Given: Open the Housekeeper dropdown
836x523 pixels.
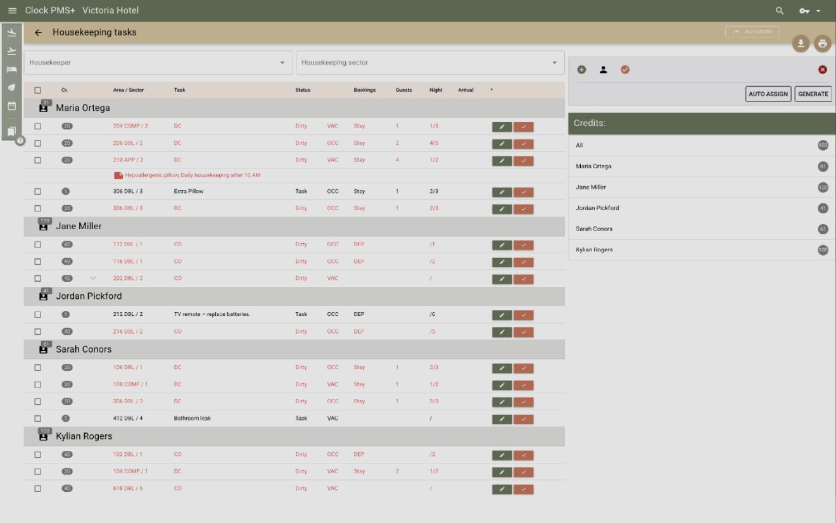Looking at the screenshot, I should tap(158, 63).
